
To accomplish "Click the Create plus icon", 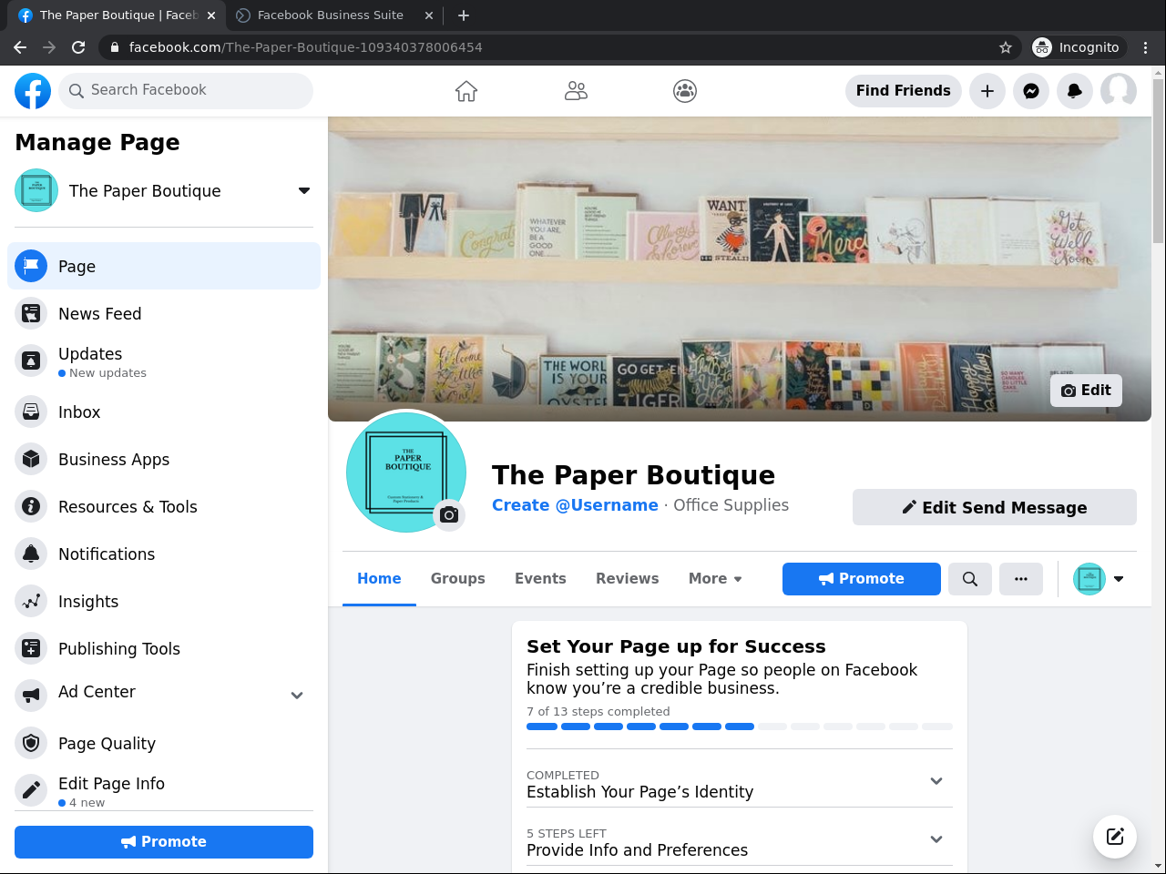I will [987, 91].
